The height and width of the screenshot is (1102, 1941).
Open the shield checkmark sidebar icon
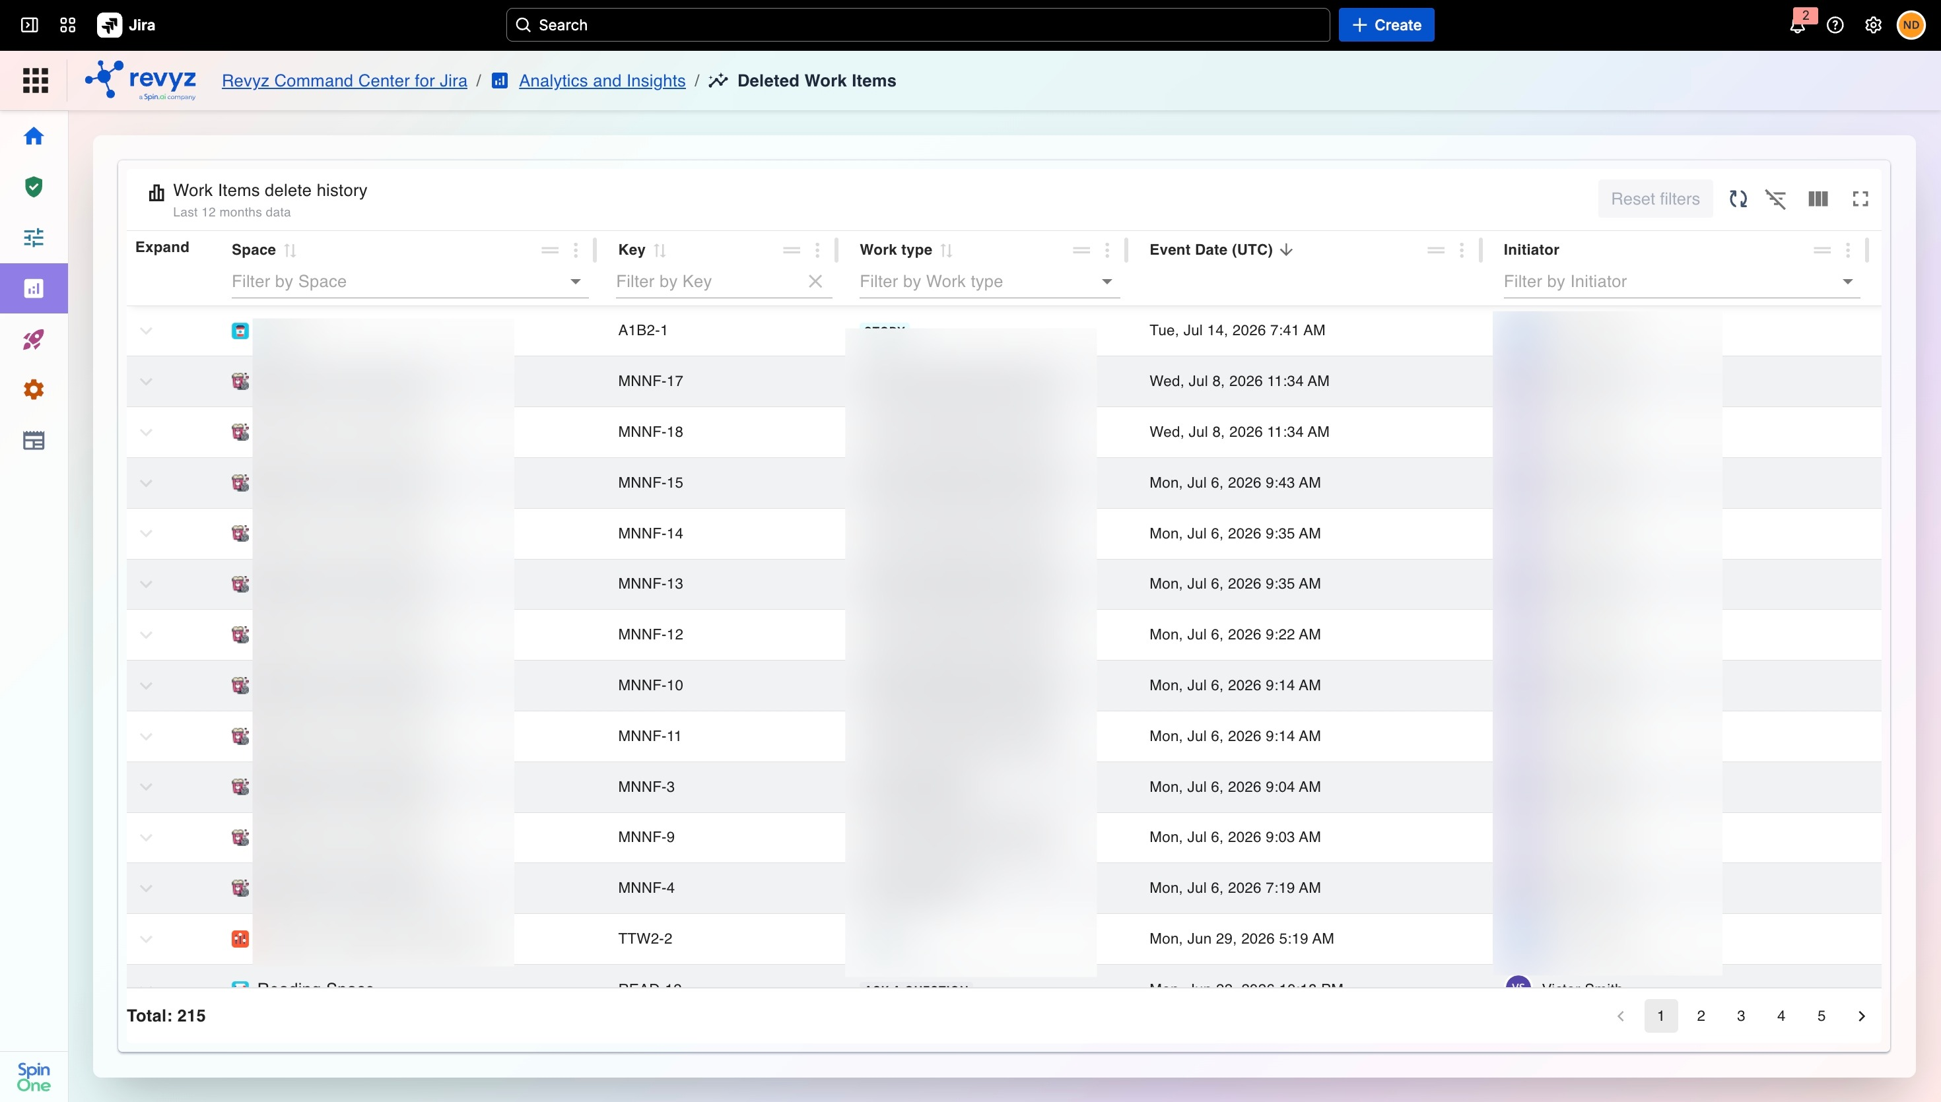33,187
